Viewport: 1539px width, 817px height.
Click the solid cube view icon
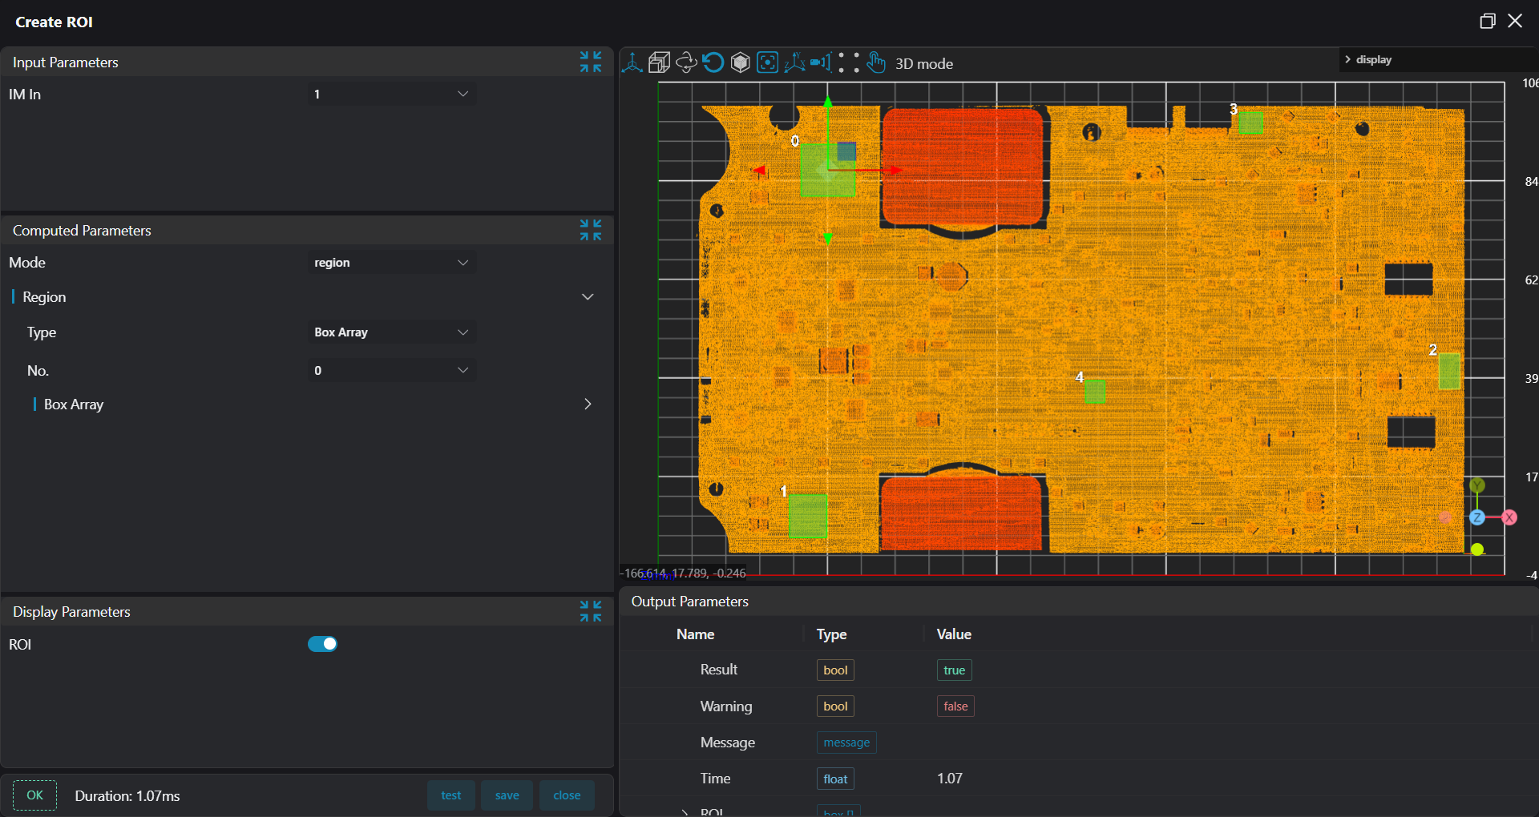(x=741, y=62)
